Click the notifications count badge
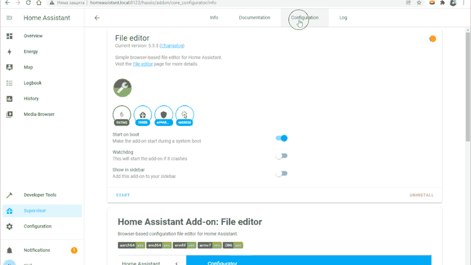 74,250
